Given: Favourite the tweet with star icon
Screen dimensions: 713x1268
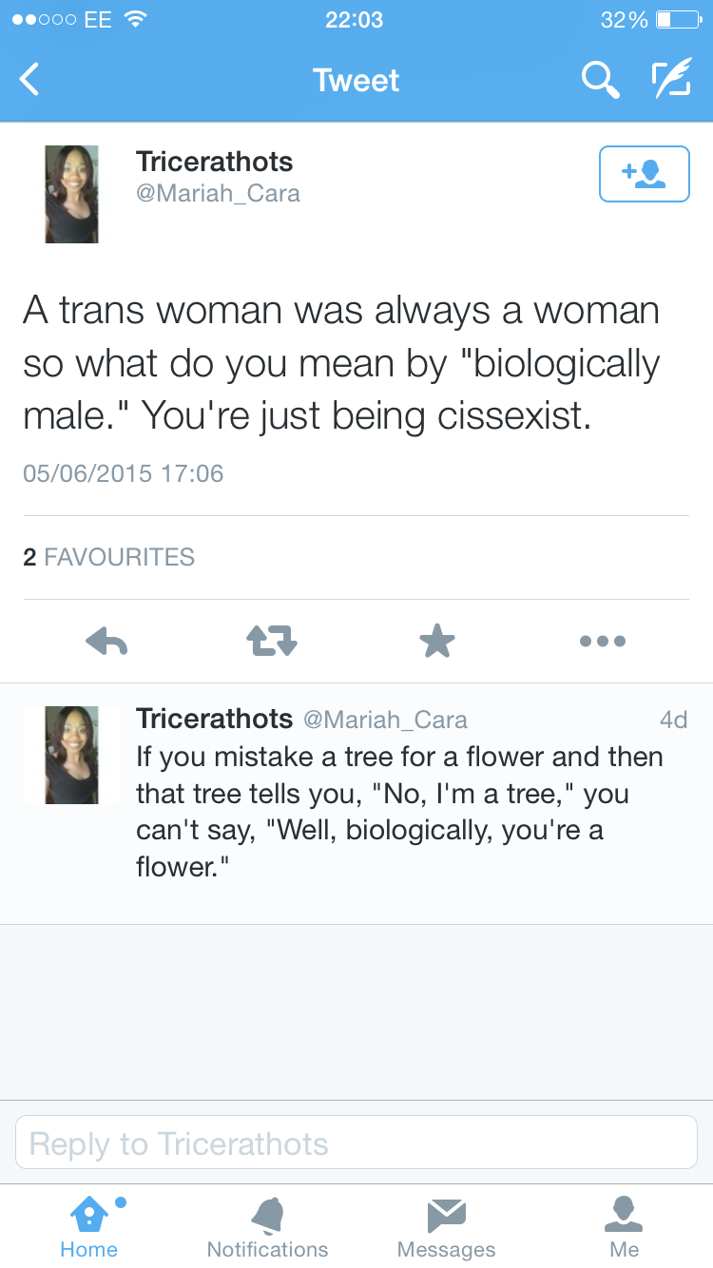Looking at the screenshot, I should [437, 642].
